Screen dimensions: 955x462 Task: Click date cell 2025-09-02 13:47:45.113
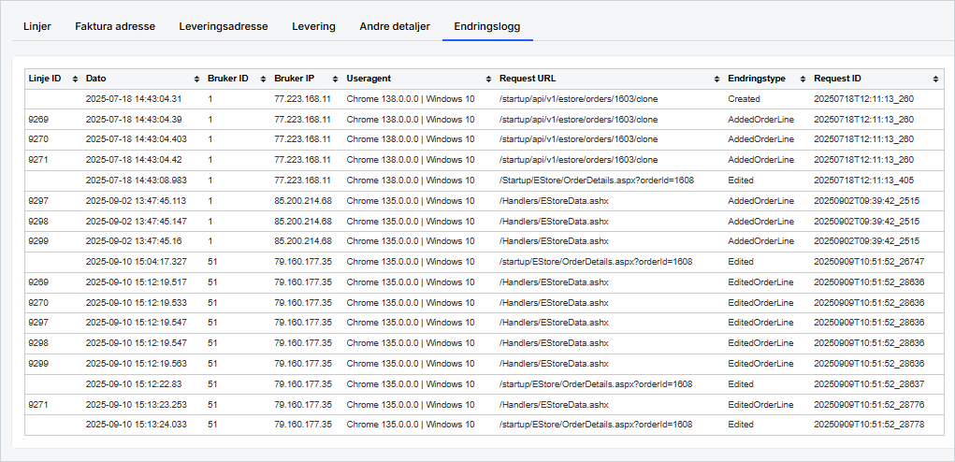point(136,201)
